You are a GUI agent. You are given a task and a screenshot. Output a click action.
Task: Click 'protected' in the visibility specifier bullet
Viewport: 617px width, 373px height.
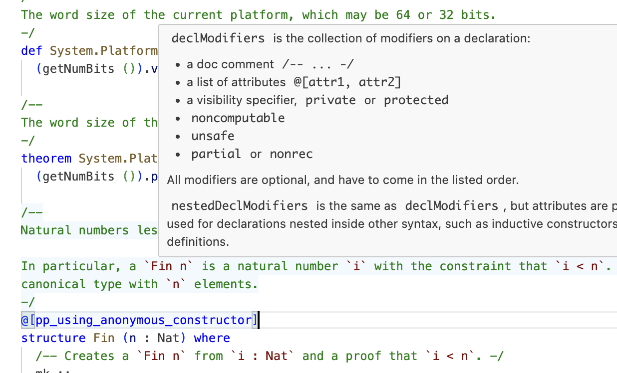click(x=416, y=100)
